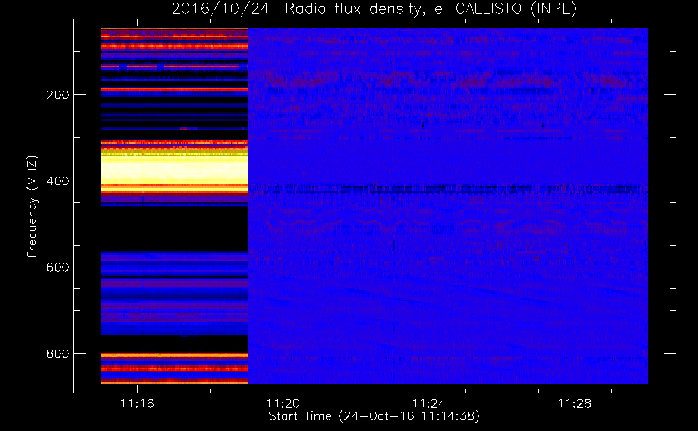Click the 11:28 time tick label
698x431 pixels.
click(x=575, y=403)
